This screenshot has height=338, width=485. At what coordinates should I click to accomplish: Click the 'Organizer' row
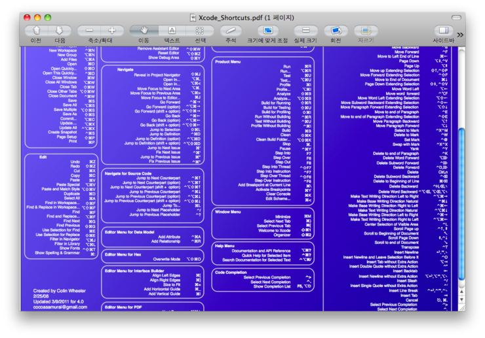click(x=292, y=235)
